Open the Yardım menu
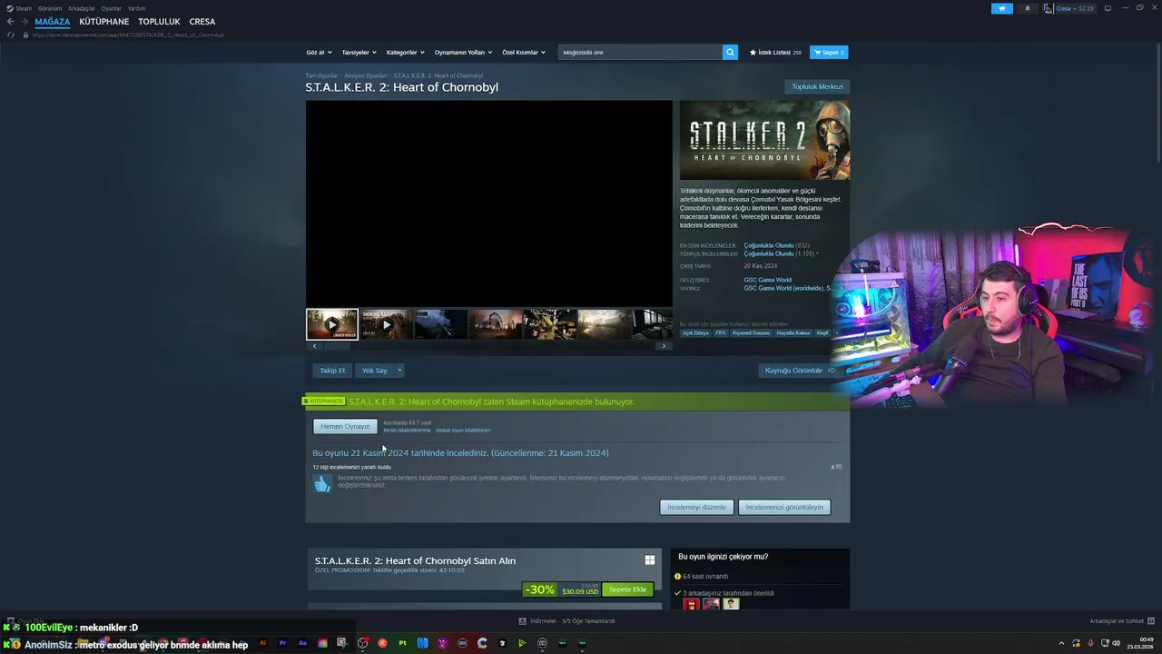This screenshot has width=1162, height=654. pos(136,8)
